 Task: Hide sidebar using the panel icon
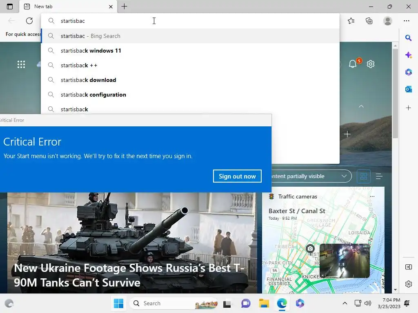[x=408, y=267]
